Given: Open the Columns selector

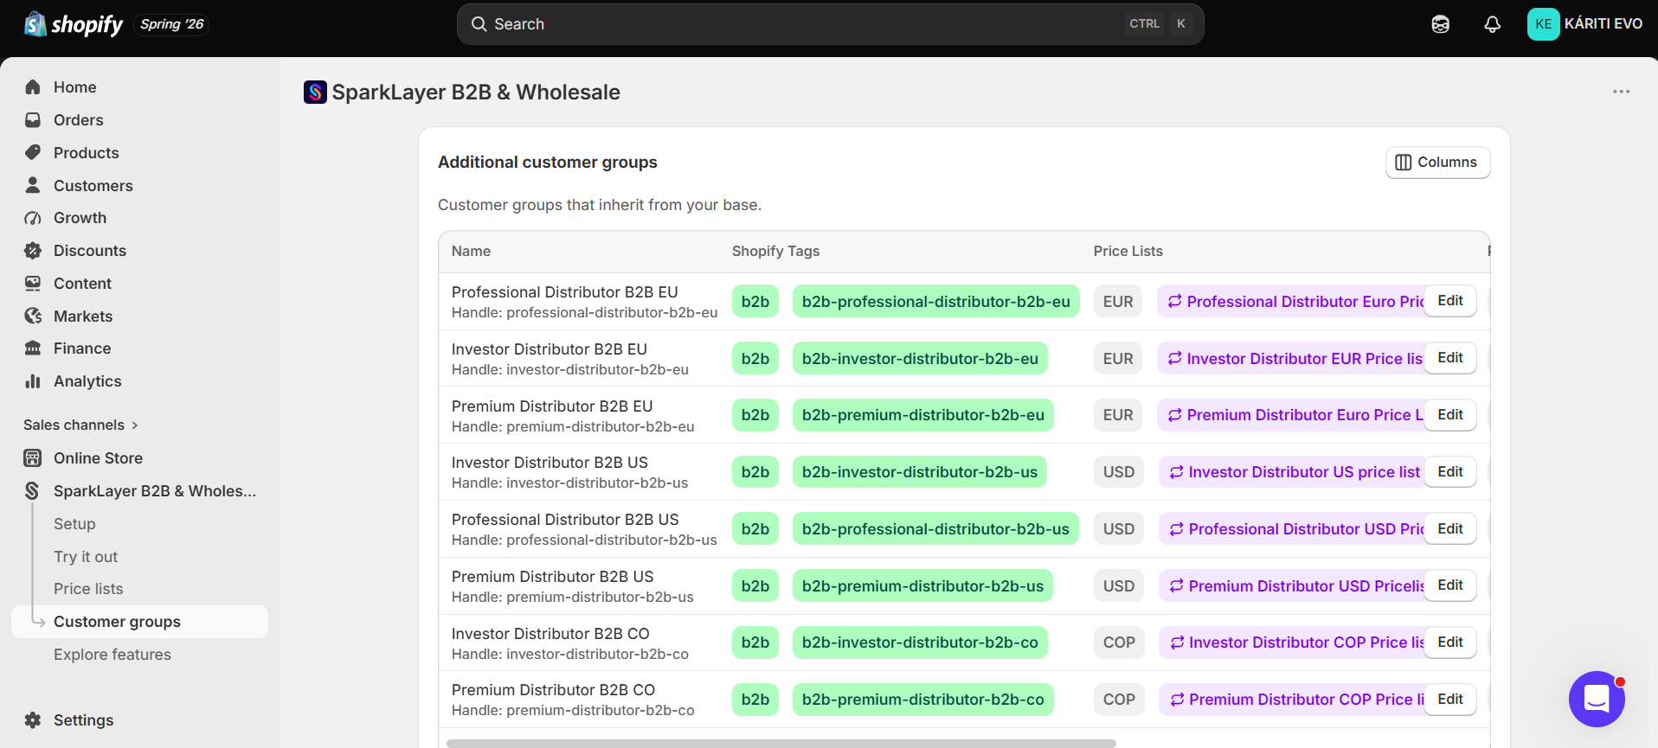Looking at the screenshot, I should (x=1437, y=163).
